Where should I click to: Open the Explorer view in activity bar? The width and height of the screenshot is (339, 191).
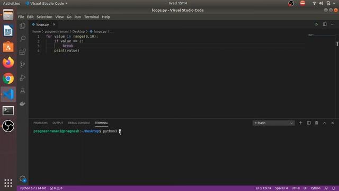point(22,26)
